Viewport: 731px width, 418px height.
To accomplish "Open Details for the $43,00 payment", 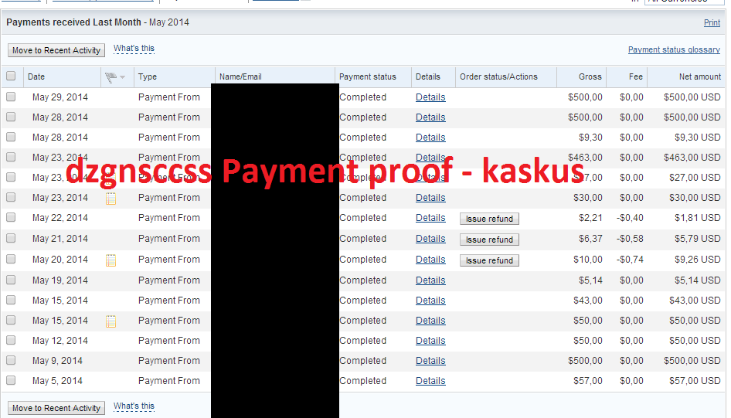I will [x=430, y=301].
